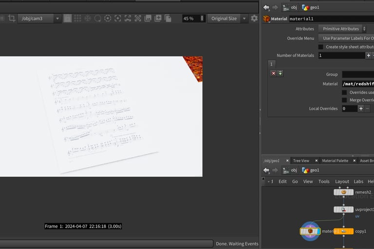This screenshot has height=249, width=374.
Task: Click back arrow in network editor
Action: pyautogui.click(x=266, y=170)
